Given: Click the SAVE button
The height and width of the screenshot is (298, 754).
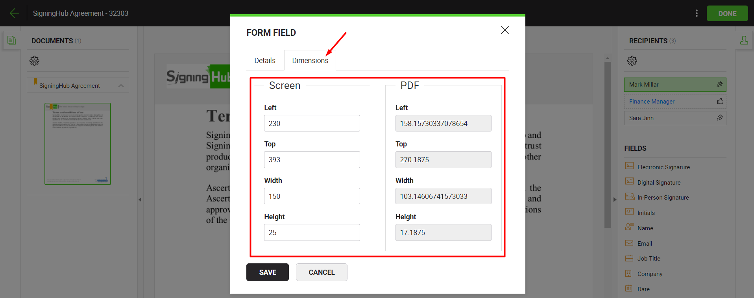Looking at the screenshot, I should 268,272.
